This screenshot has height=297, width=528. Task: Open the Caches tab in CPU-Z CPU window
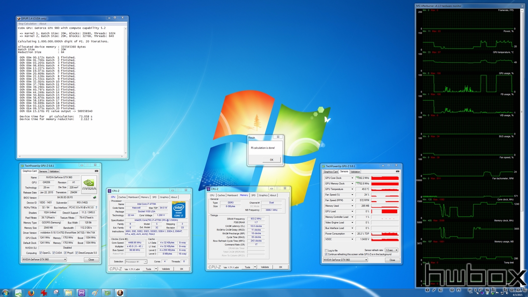pos(122,197)
